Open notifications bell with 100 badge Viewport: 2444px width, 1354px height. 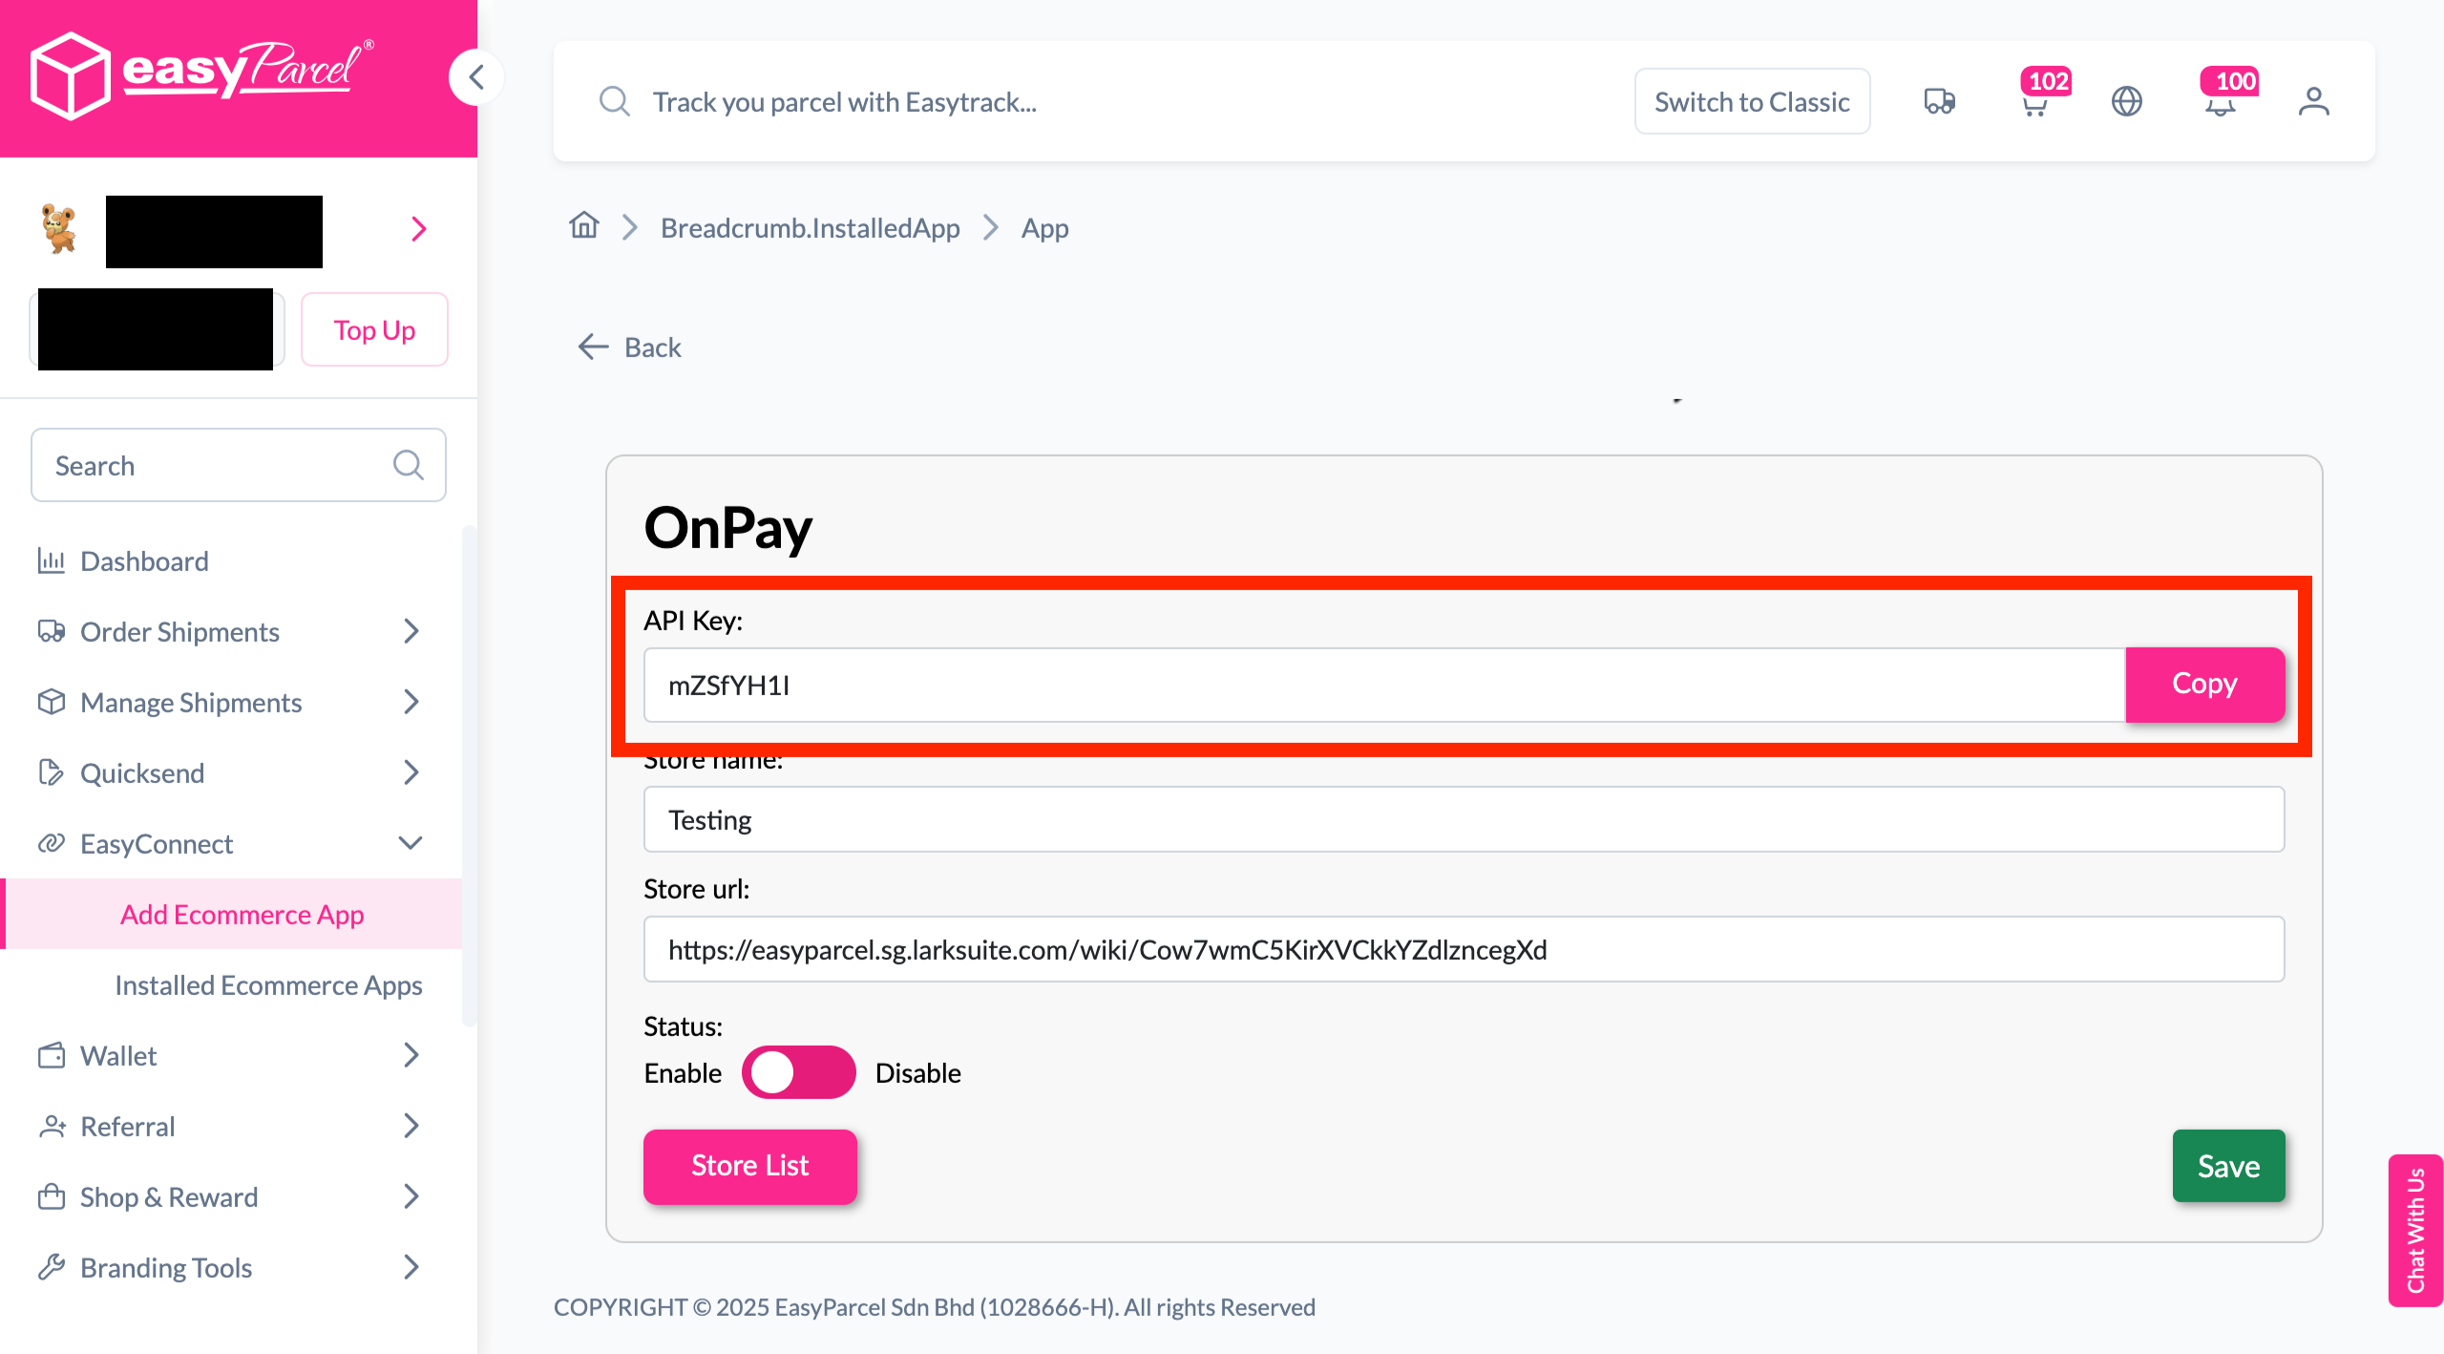point(2221,101)
